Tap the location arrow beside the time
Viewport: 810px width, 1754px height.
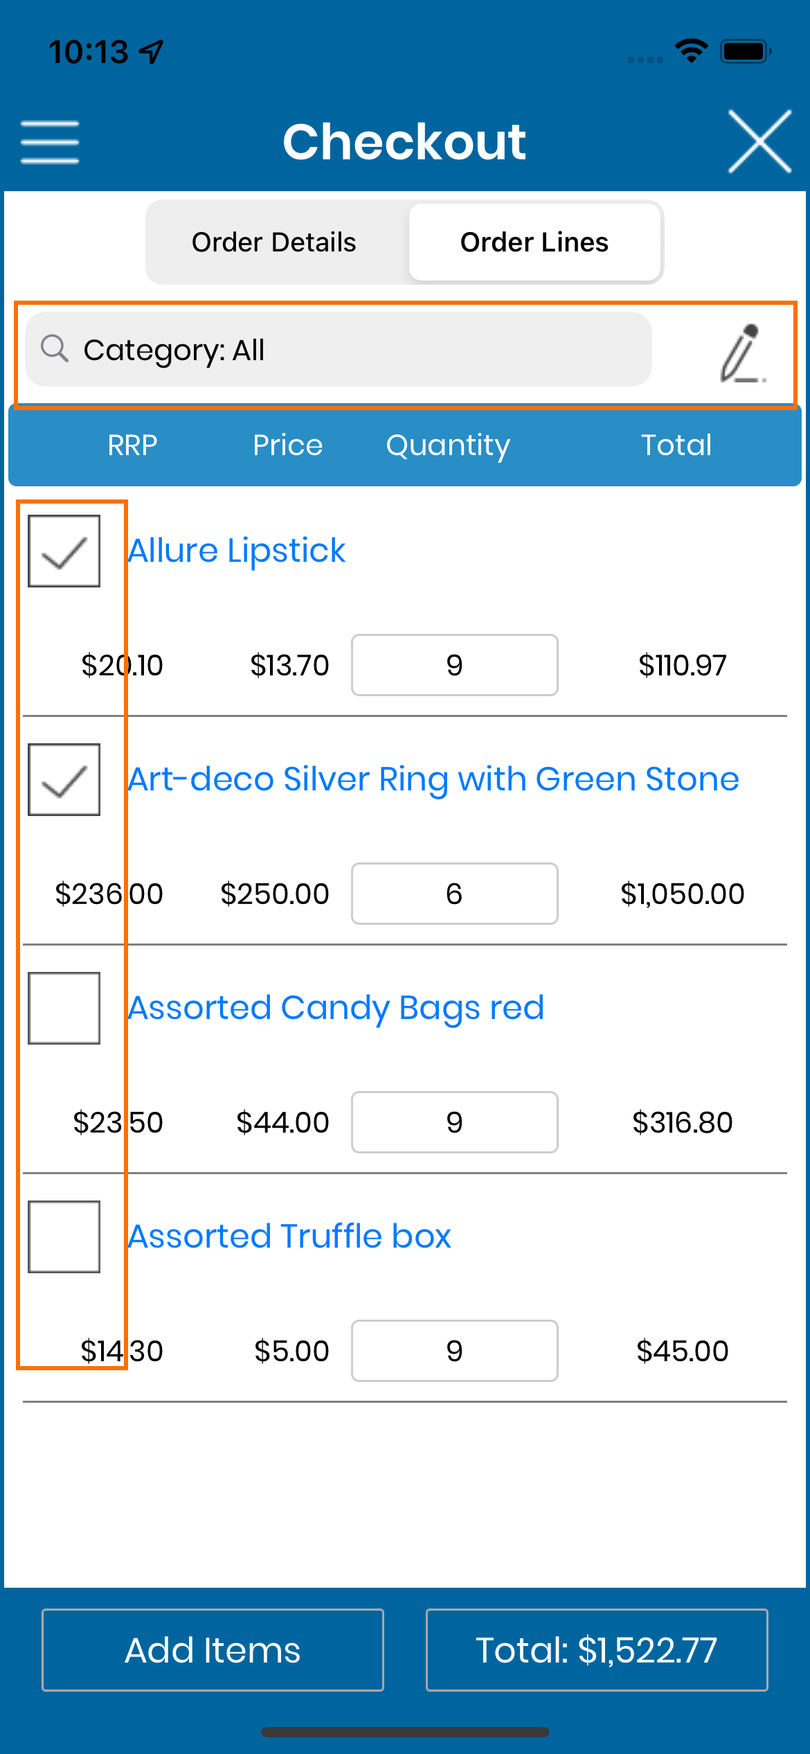click(x=151, y=52)
